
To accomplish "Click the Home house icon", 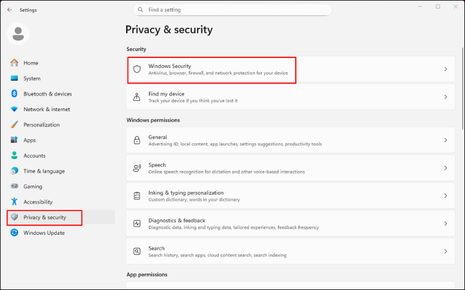I will pyautogui.click(x=14, y=63).
